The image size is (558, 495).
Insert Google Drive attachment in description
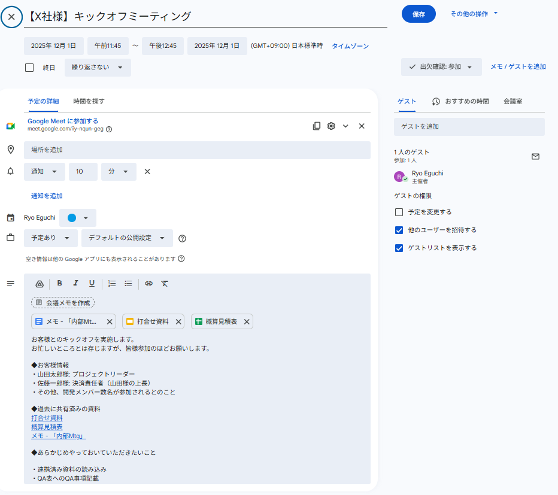coord(40,284)
